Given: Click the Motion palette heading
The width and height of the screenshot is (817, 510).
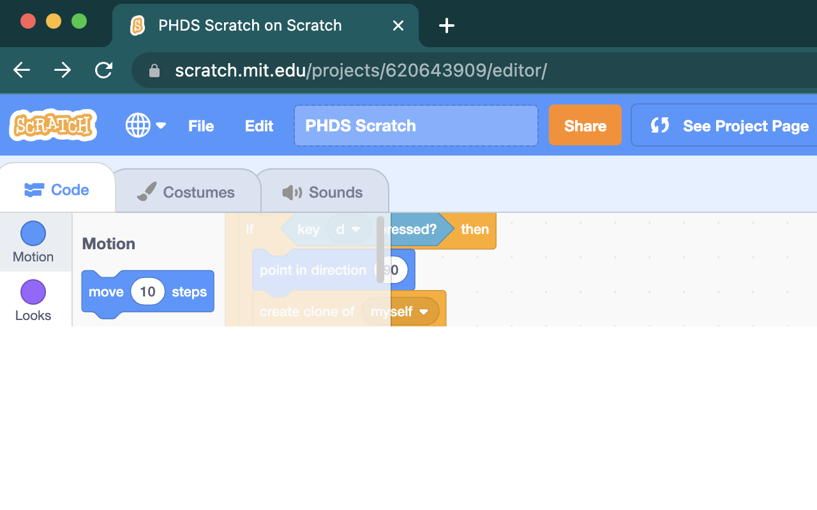Looking at the screenshot, I should 109,244.
